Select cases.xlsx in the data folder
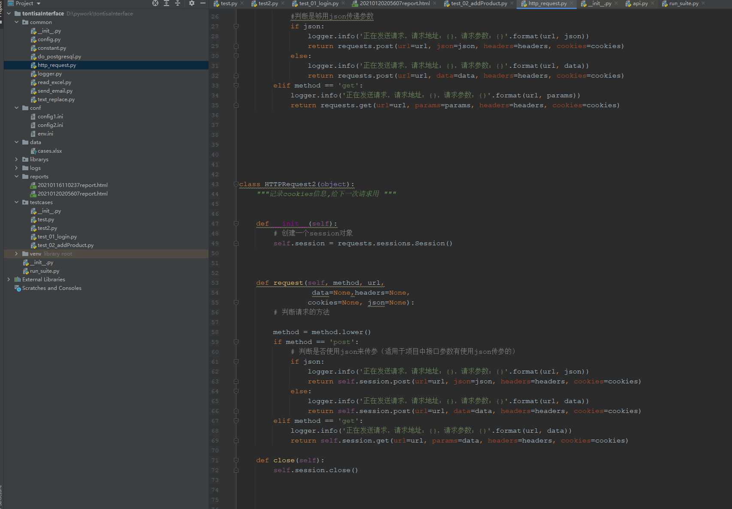The width and height of the screenshot is (732, 509). pos(49,151)
